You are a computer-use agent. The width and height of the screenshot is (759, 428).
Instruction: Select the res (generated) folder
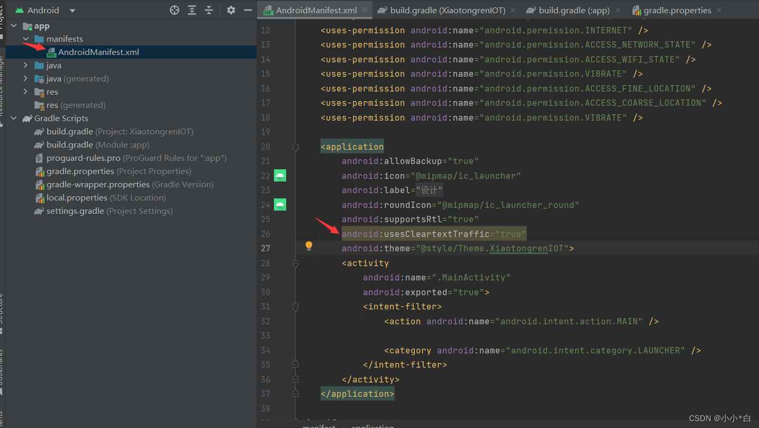76,105
